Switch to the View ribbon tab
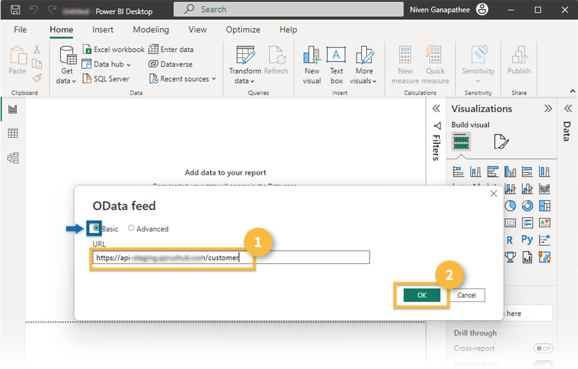This screenshot has height=369, width=578. click(197, 29)
